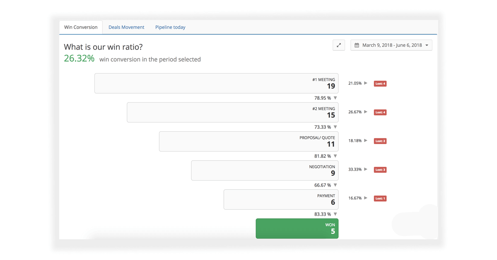Click the calendar icon in date picker
The image size is (497, 260).
pos(357,45)
